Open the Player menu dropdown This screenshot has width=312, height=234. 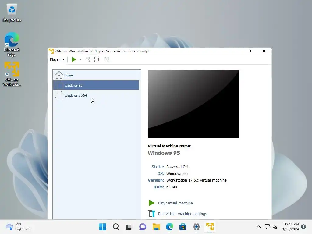click(x=57, y=59)
